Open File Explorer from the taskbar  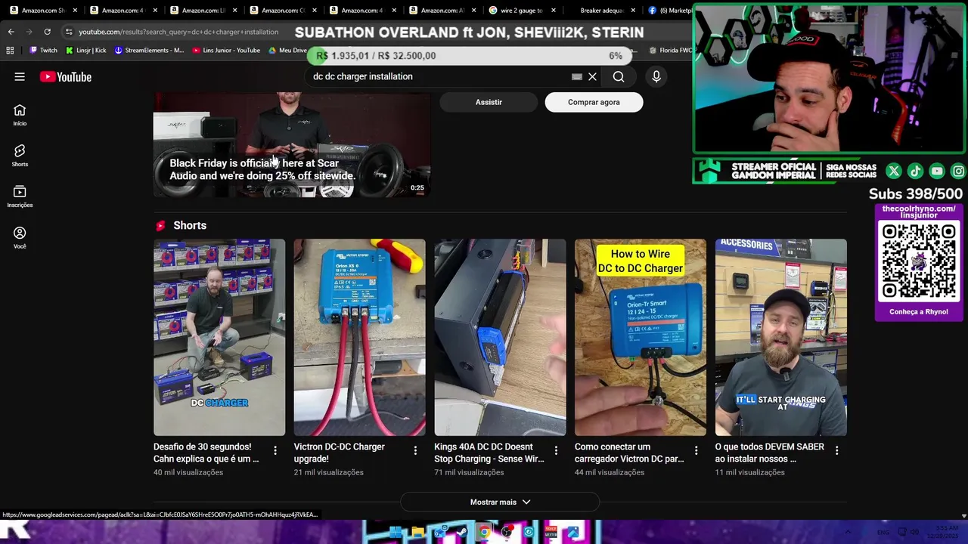[417, 532]
